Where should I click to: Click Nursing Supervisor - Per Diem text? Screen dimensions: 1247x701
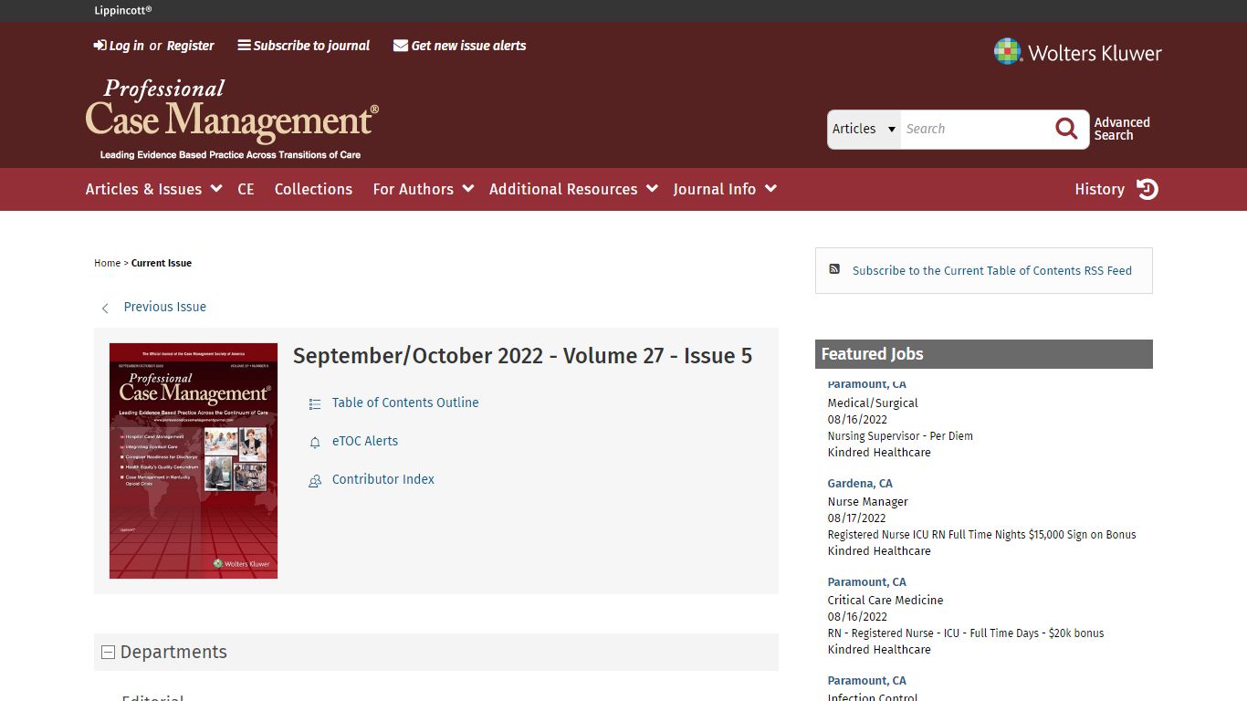coord(900,436)
